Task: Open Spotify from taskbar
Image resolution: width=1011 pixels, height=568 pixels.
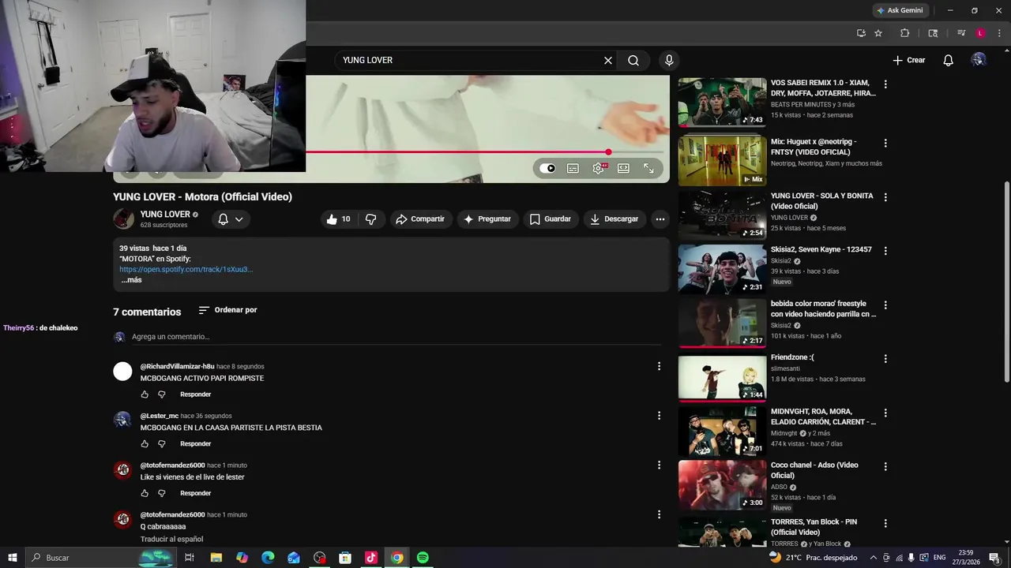Action: pos(423,558)
